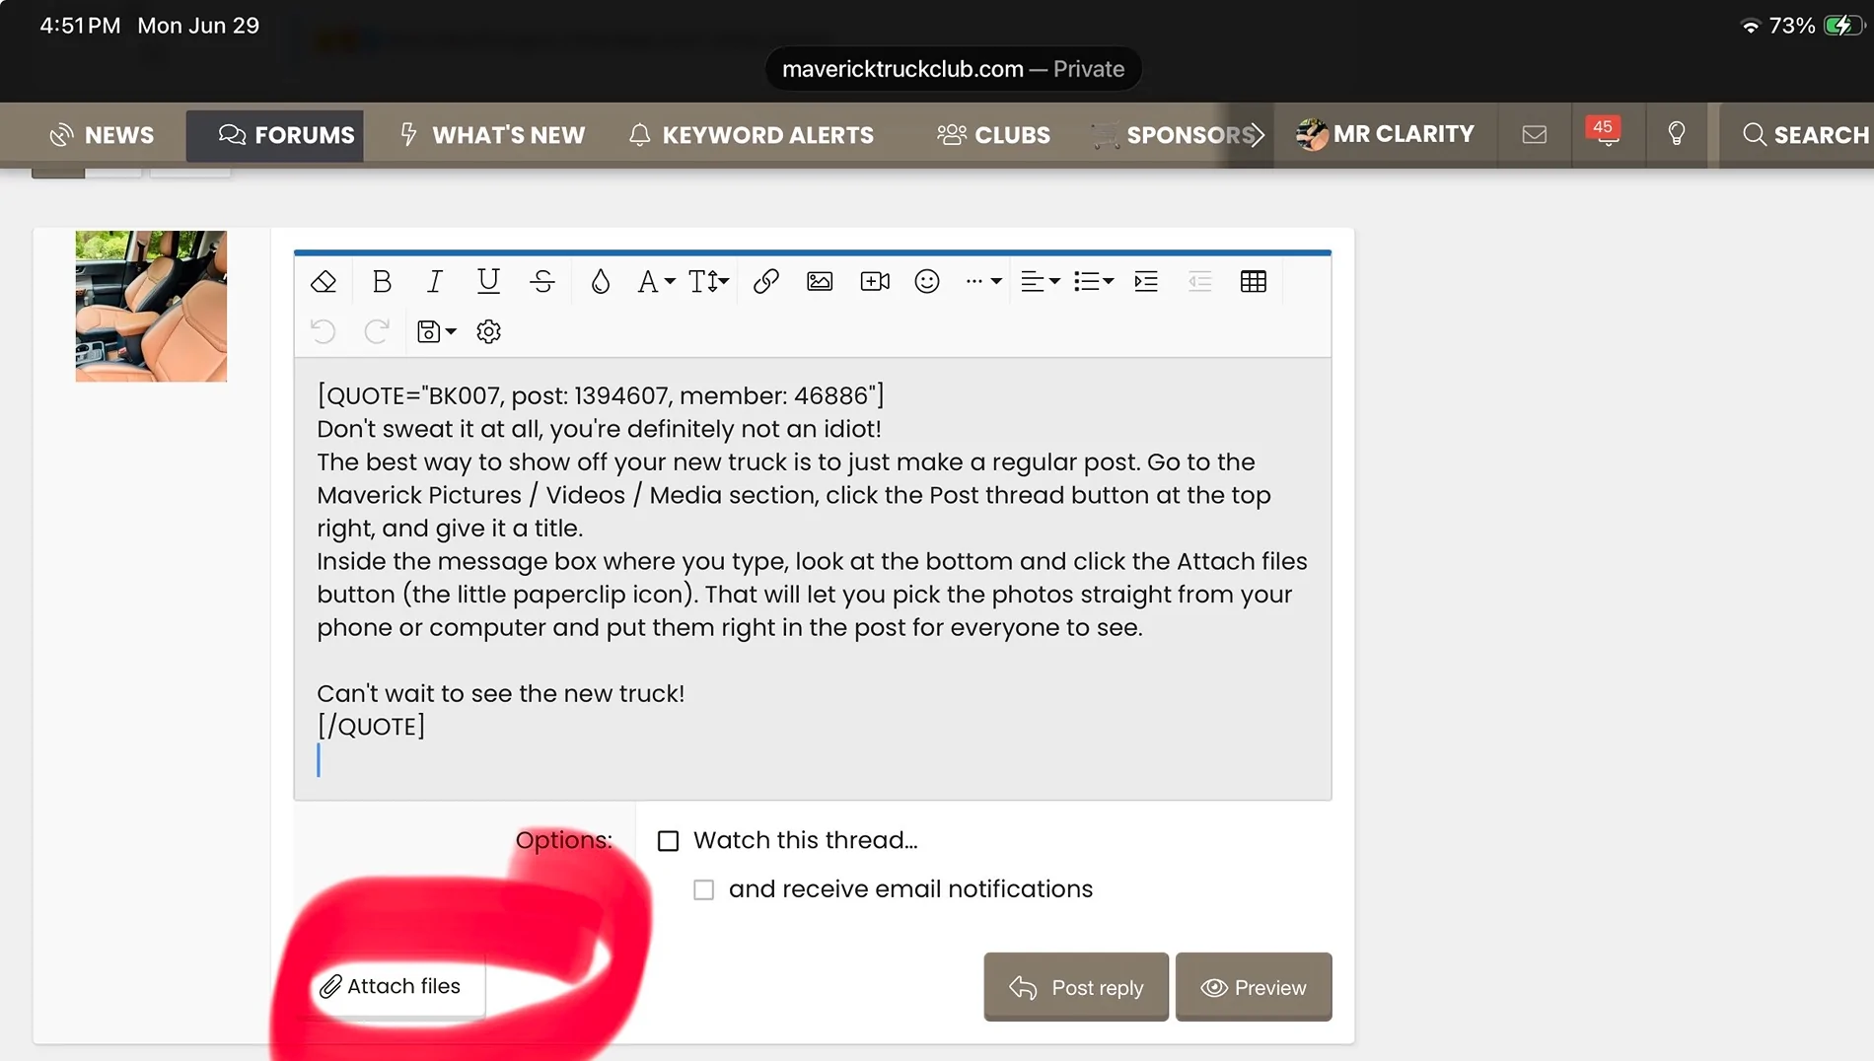Open the SPONSORS nav item

[1172, 135]
